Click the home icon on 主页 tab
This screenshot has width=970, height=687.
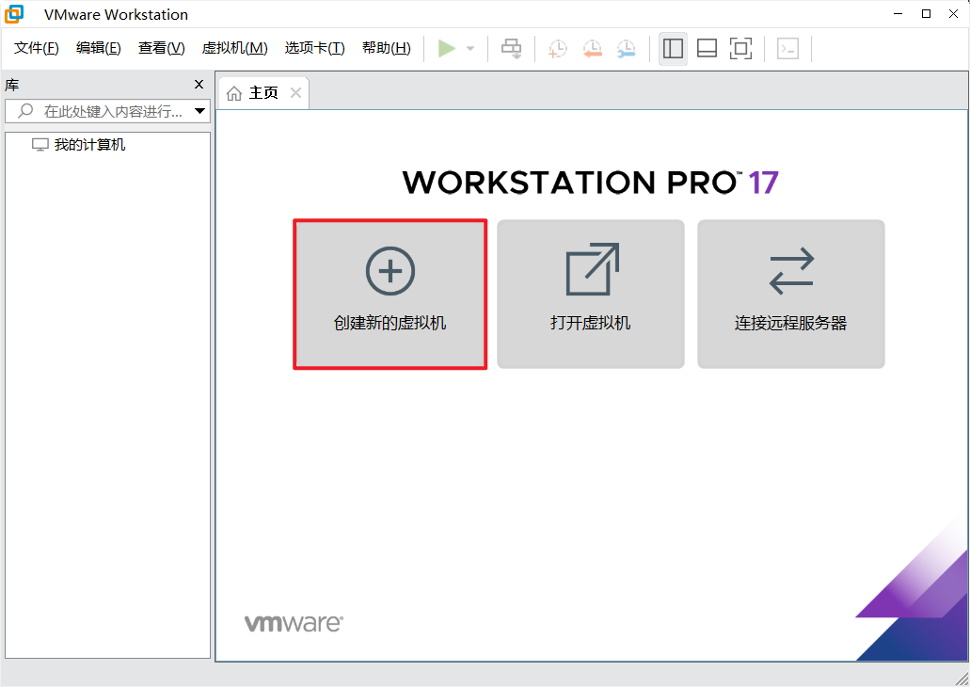(234, 93)
